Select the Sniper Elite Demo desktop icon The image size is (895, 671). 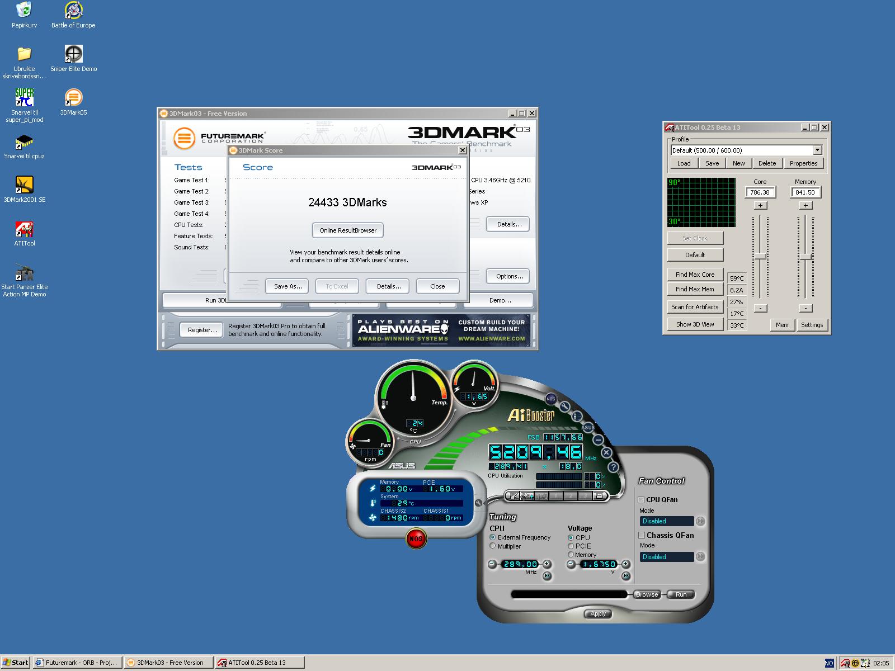(x=73, y=59)
